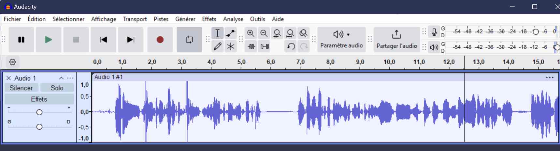Open Audio 1 track options menu
This screenshot has height=151, width=560.
coord(70,78)
